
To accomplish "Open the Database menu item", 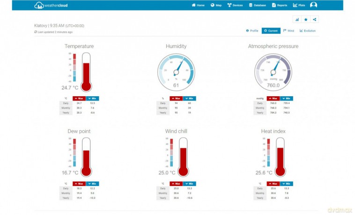I will pos(257,5).
